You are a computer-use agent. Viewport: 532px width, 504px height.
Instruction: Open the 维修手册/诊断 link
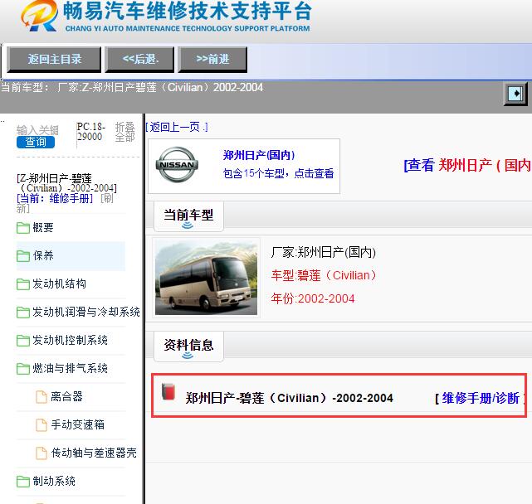(x=481, y=398)
